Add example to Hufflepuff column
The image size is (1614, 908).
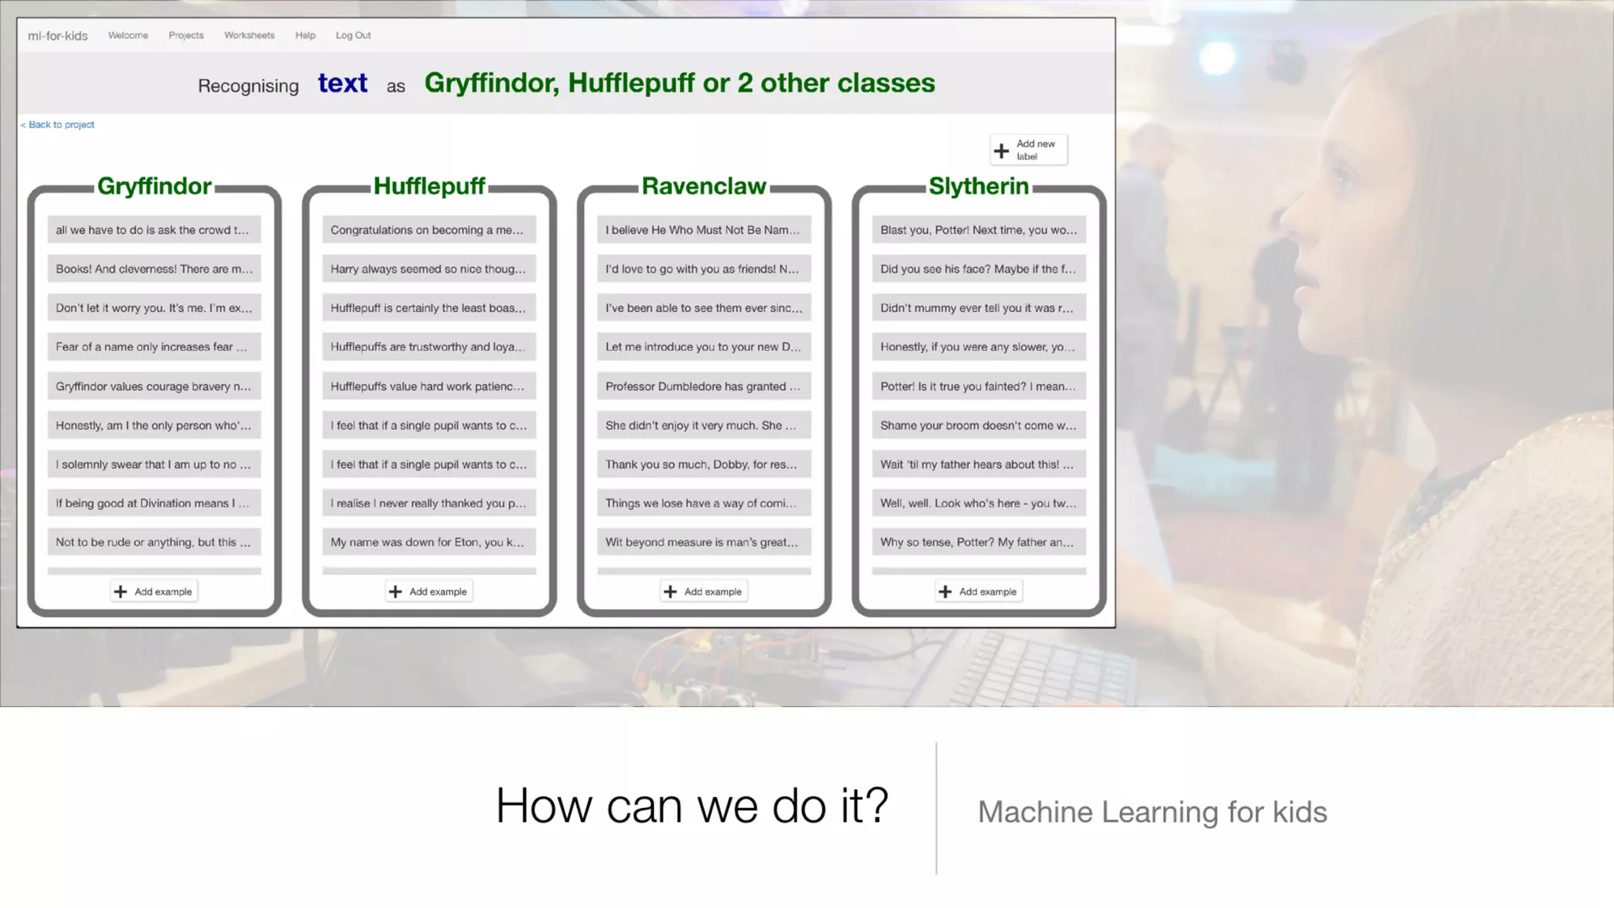[x=430, y=592]
